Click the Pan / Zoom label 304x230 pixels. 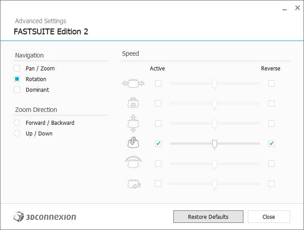(40, 69)
